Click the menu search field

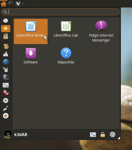coord(60,12)
